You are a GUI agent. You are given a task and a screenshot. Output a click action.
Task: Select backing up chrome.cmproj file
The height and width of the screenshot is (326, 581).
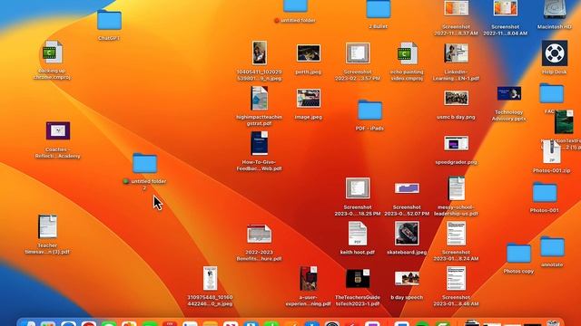pos(53,53)
